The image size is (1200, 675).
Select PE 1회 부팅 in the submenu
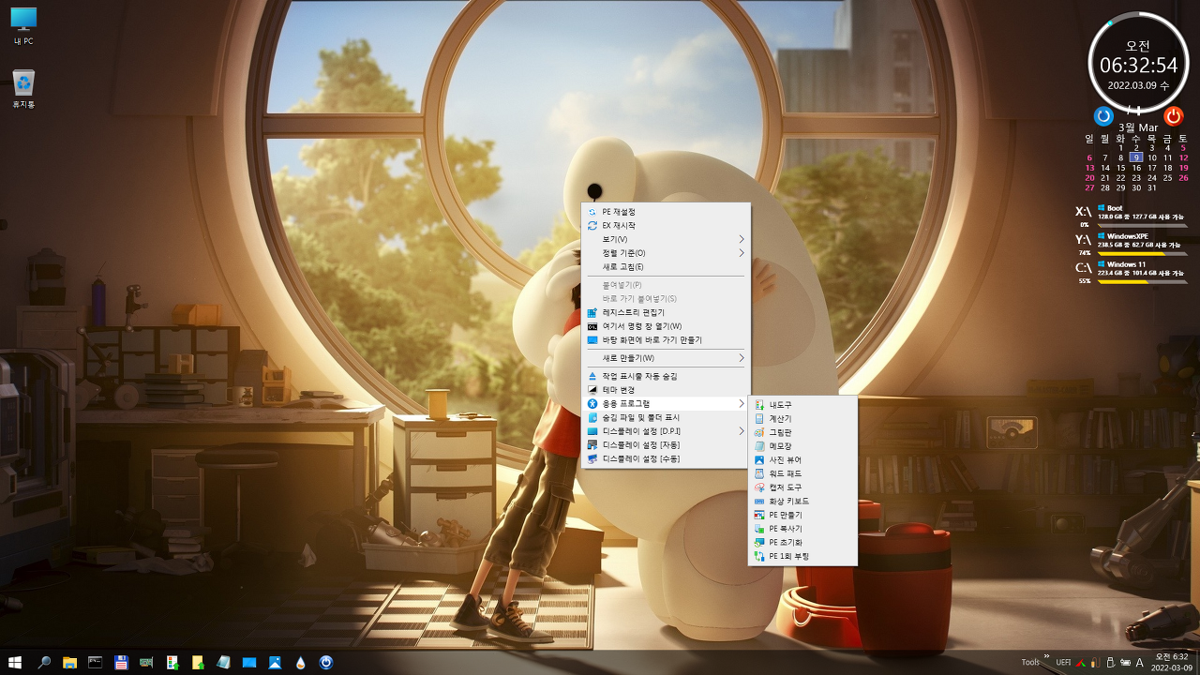(802, 556)
